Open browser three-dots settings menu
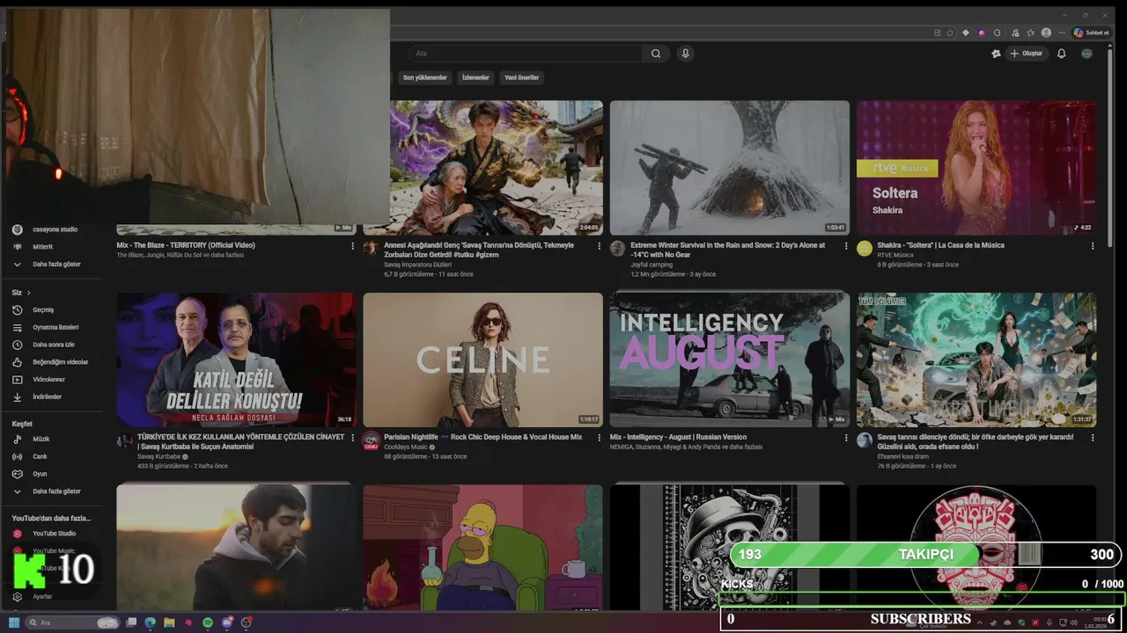 pos(1062,33)
